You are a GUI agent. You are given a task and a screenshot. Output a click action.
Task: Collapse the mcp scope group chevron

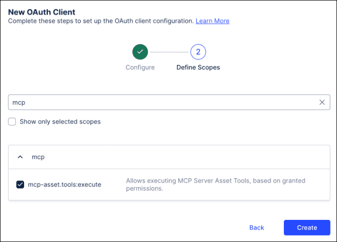coord(20,157)
